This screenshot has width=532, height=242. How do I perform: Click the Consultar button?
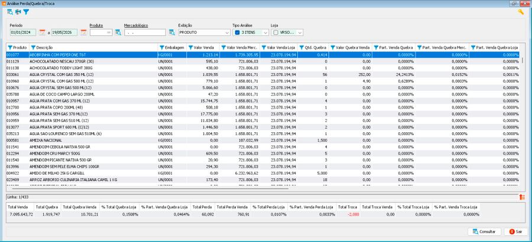(x=484, y=232)
